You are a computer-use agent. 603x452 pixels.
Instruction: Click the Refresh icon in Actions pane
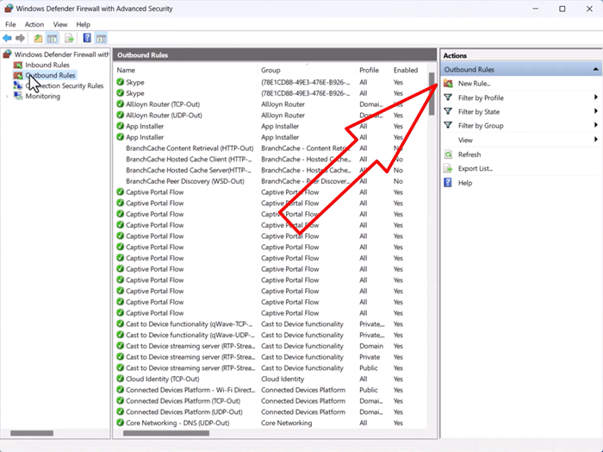point(449,154)
